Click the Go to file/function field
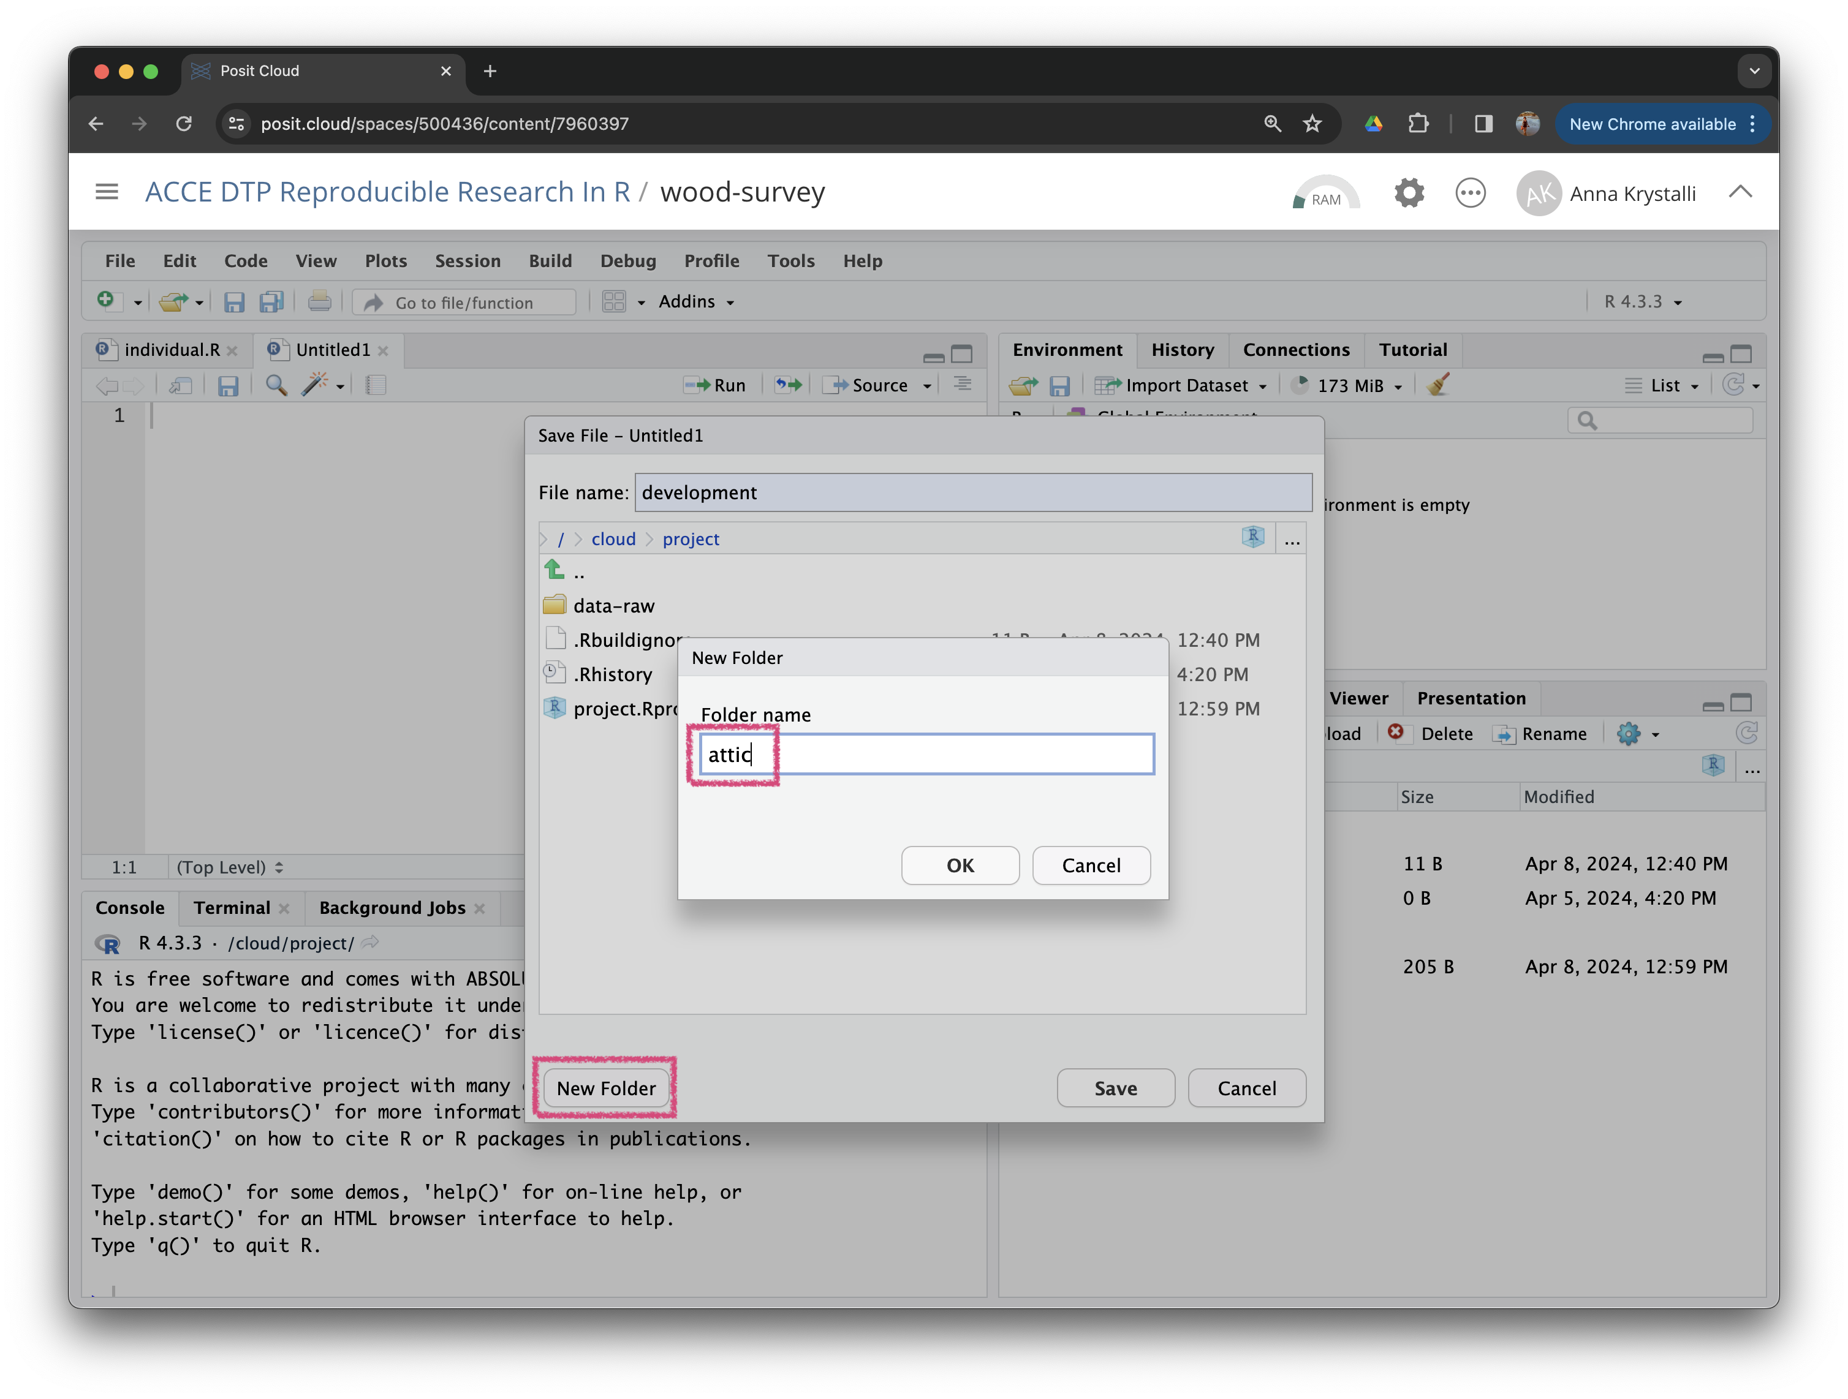Screen dimensions: 1848x1399 (x=464, y=303)
